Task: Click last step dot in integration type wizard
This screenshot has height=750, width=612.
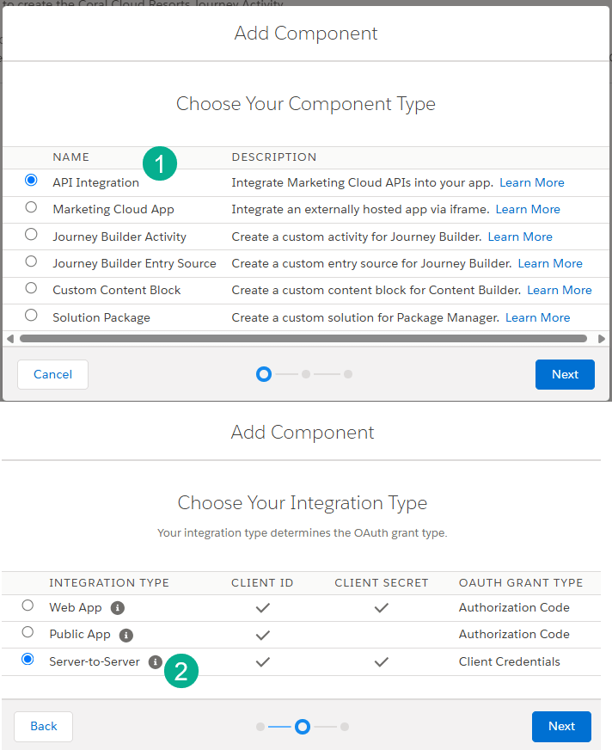Action: [x=345, y=727]
